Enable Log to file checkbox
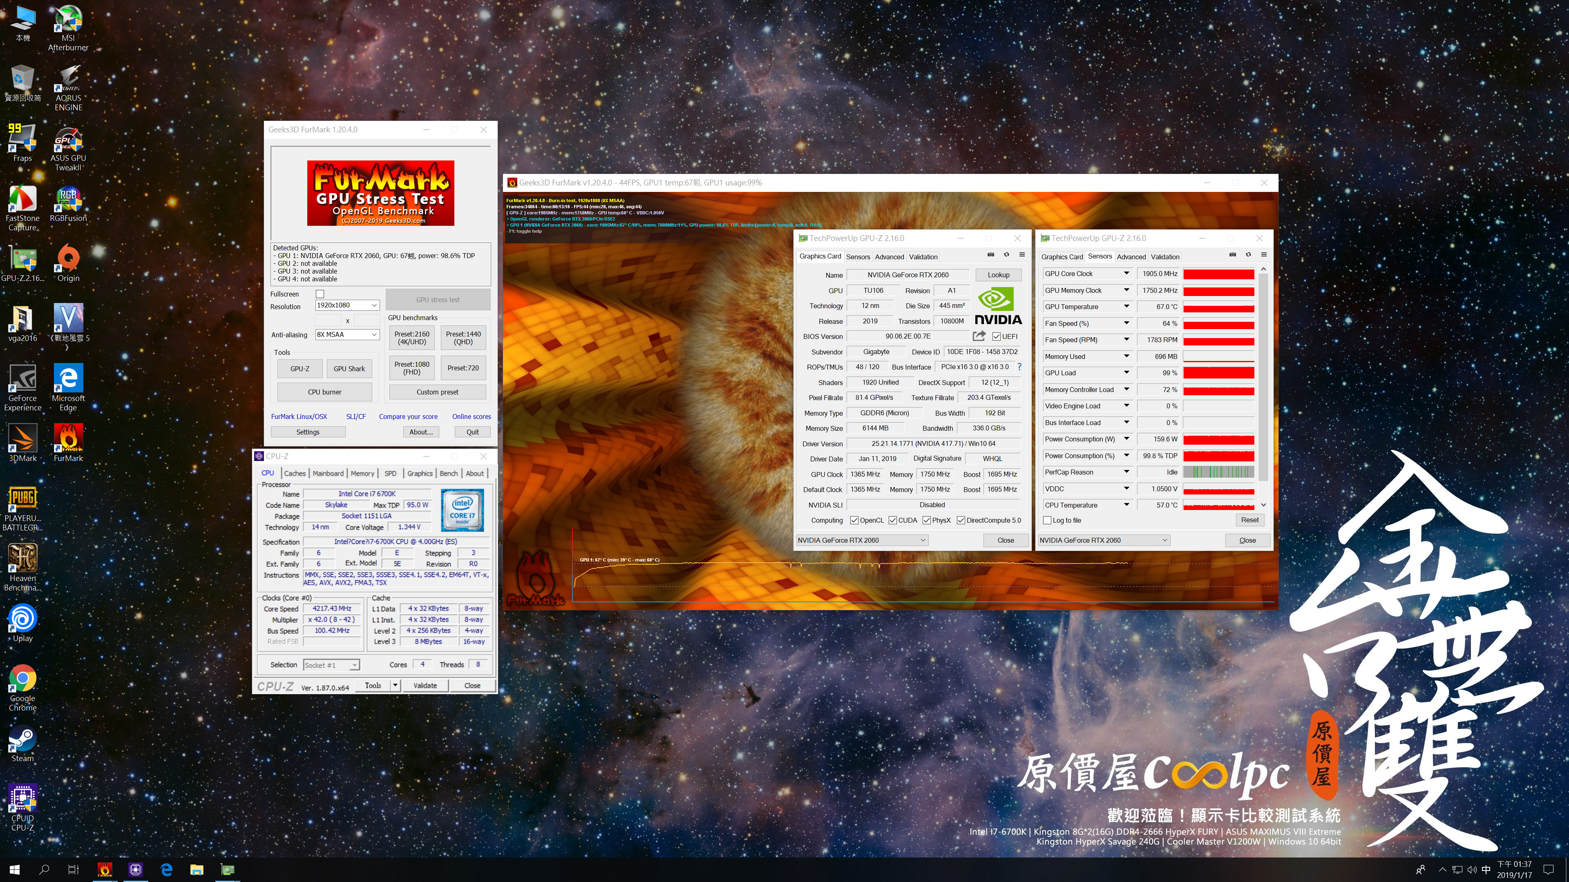Screen dimensions: 1569x882 pos(1047,521)
